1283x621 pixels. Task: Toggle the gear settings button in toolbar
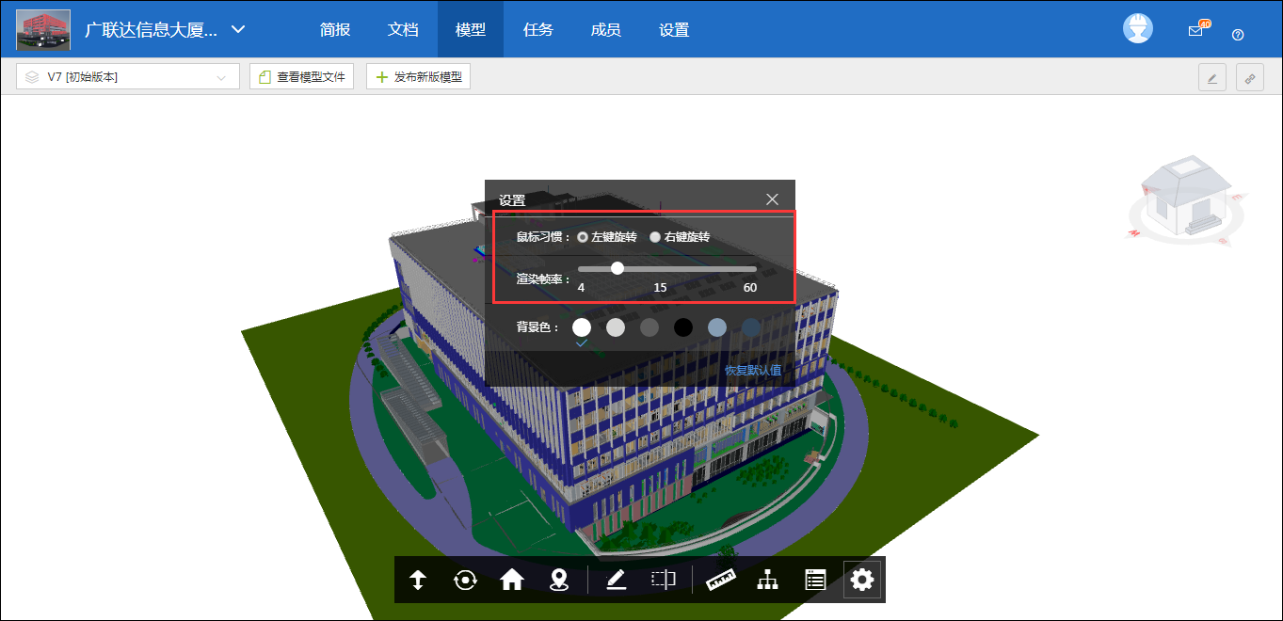pos(862,580)
